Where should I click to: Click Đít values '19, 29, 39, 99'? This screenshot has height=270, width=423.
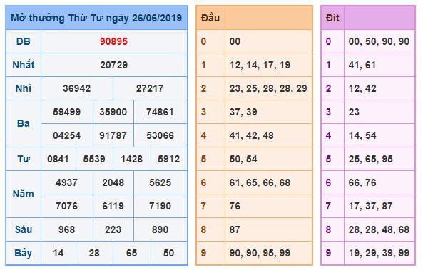[379, 253]
